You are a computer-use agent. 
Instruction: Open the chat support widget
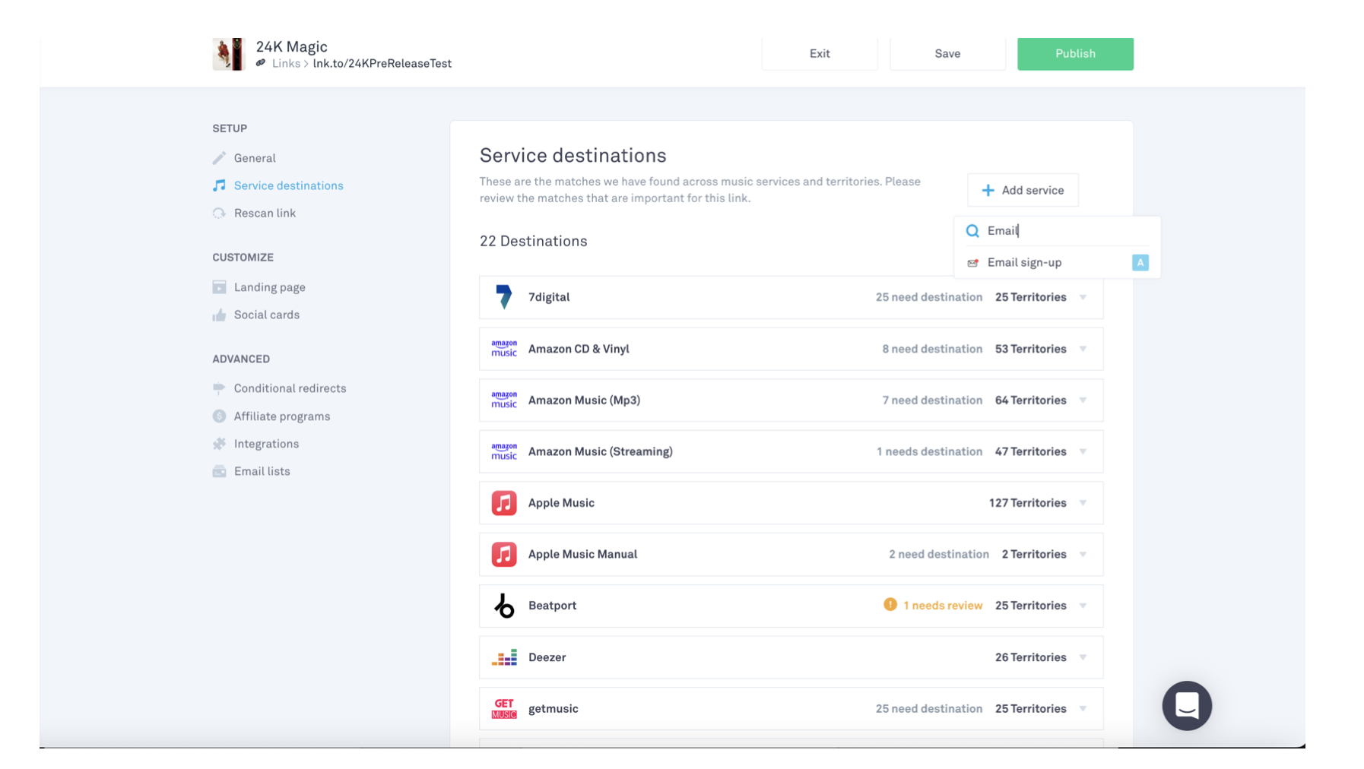pyautogui.click(x=1186, y=705)
